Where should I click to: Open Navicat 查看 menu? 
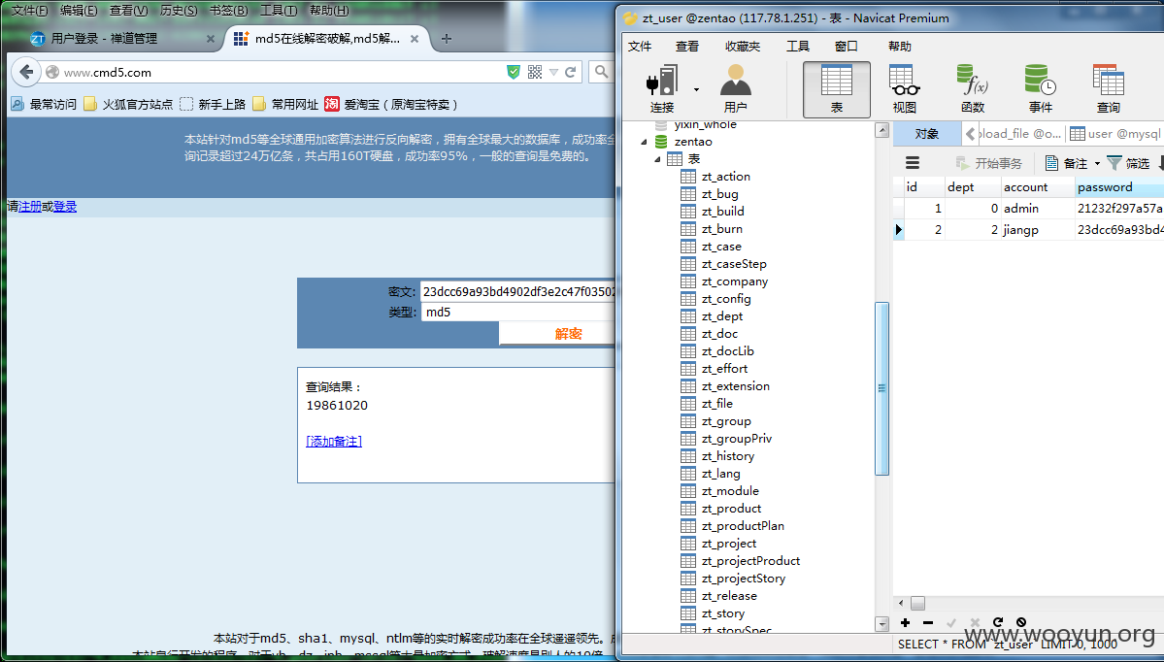point(687,46)
